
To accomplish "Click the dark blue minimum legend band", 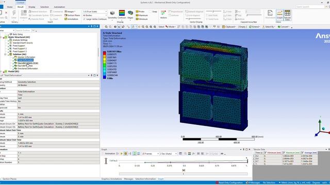I will click(104, 77).
